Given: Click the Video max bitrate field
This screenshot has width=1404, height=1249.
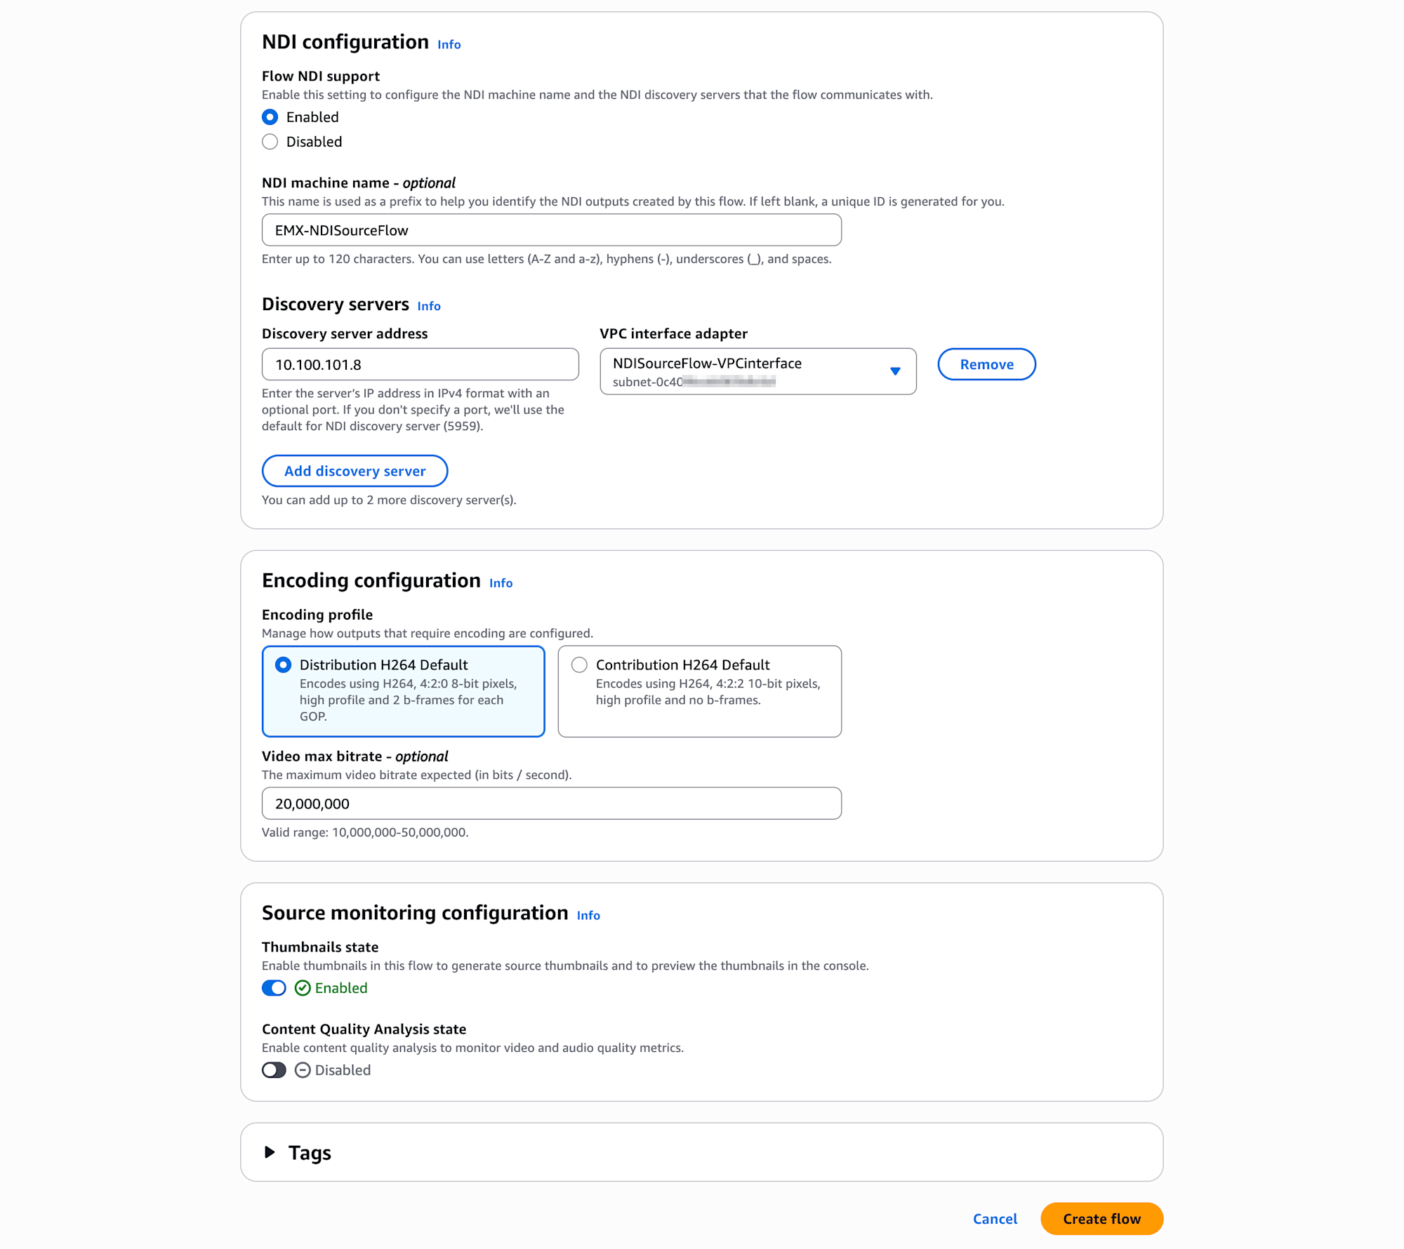Looking at the screenshot, I should 551,803.
